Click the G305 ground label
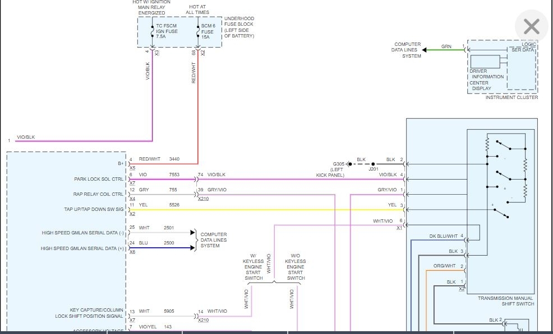Image resolution: width=553 pixels, height=334 pixels. click(x=339, y=164)
